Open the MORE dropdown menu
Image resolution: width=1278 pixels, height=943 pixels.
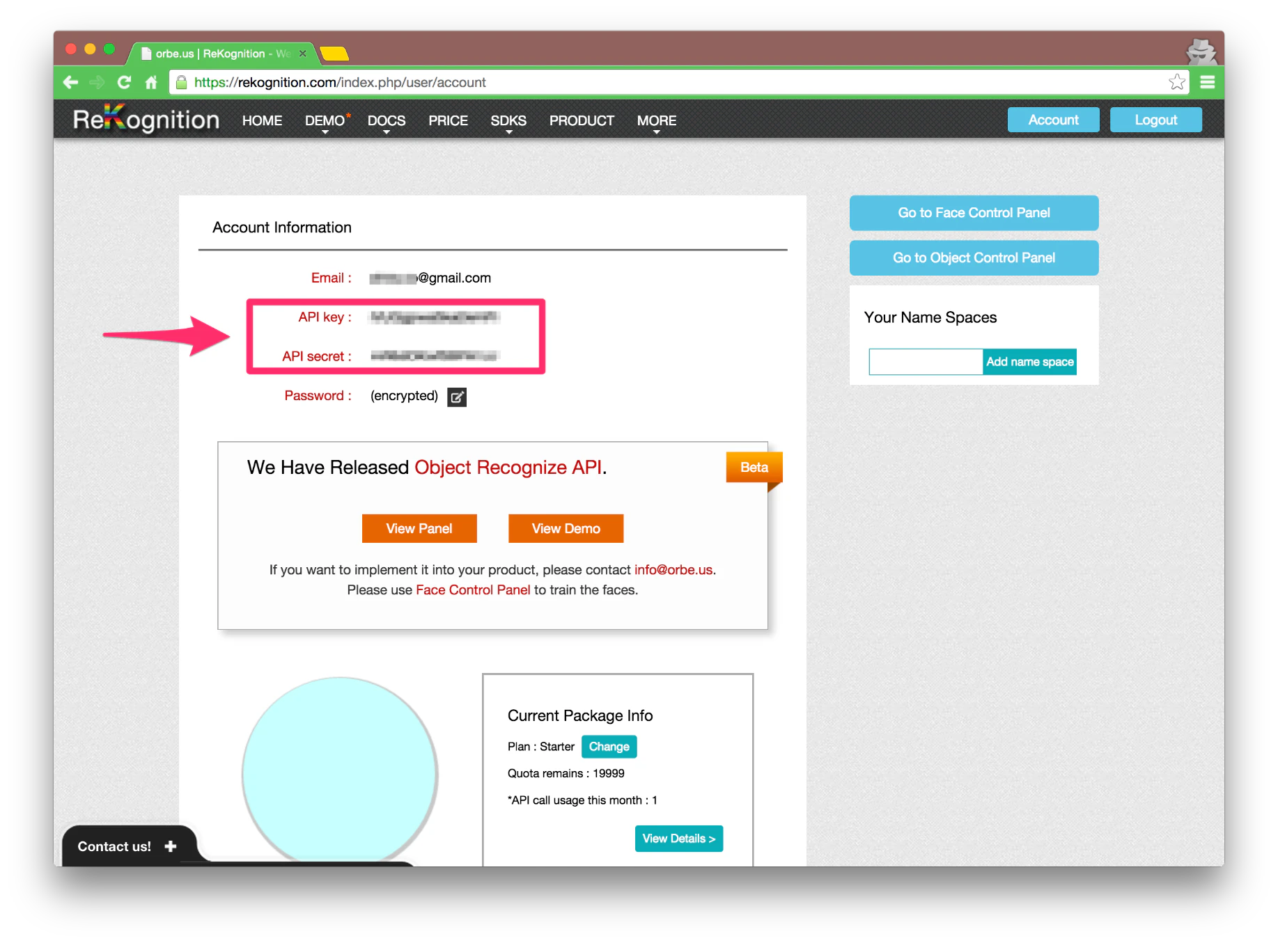click(x=657, y=121)
